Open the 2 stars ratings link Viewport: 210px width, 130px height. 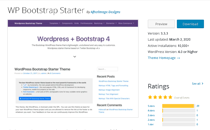point(151,120)
